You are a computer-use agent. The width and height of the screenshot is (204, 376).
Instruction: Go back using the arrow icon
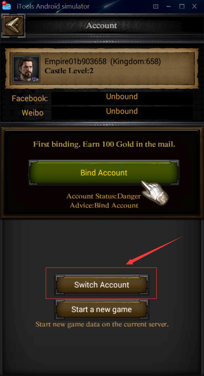pos(13,26)
